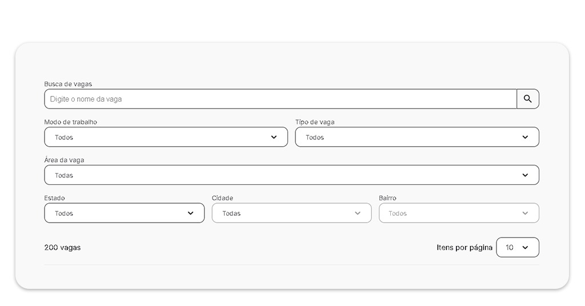Viewport: 585px width, 306px height.
Task: Select the Estado dropdown
Action: tap(124, 214)
